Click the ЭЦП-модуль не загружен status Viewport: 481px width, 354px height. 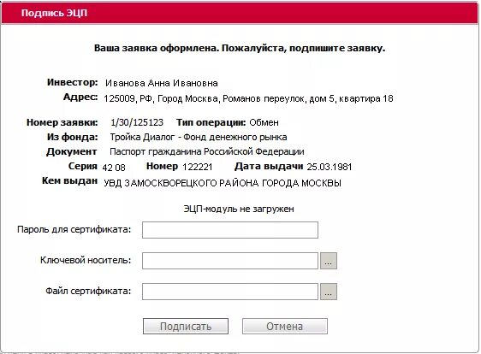[239, 209]
